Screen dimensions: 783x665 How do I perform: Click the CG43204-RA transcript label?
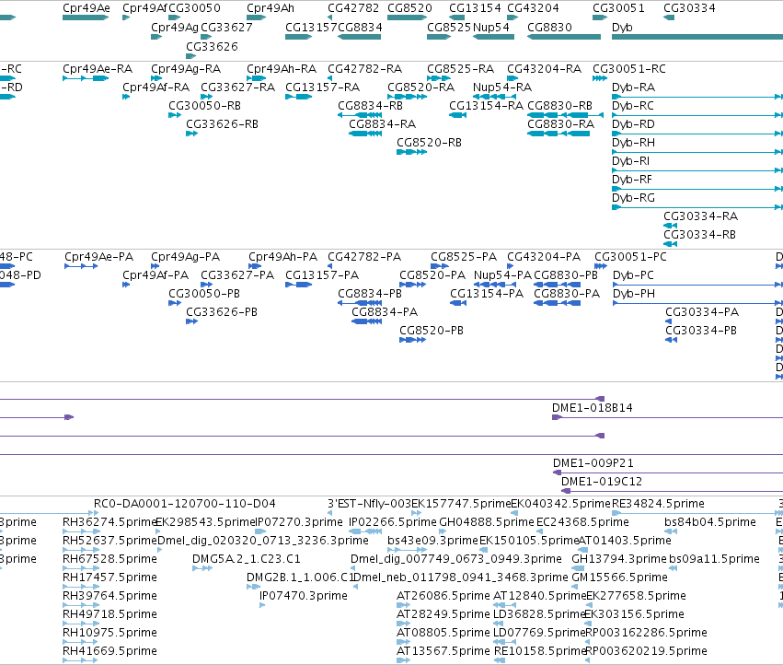544,69
